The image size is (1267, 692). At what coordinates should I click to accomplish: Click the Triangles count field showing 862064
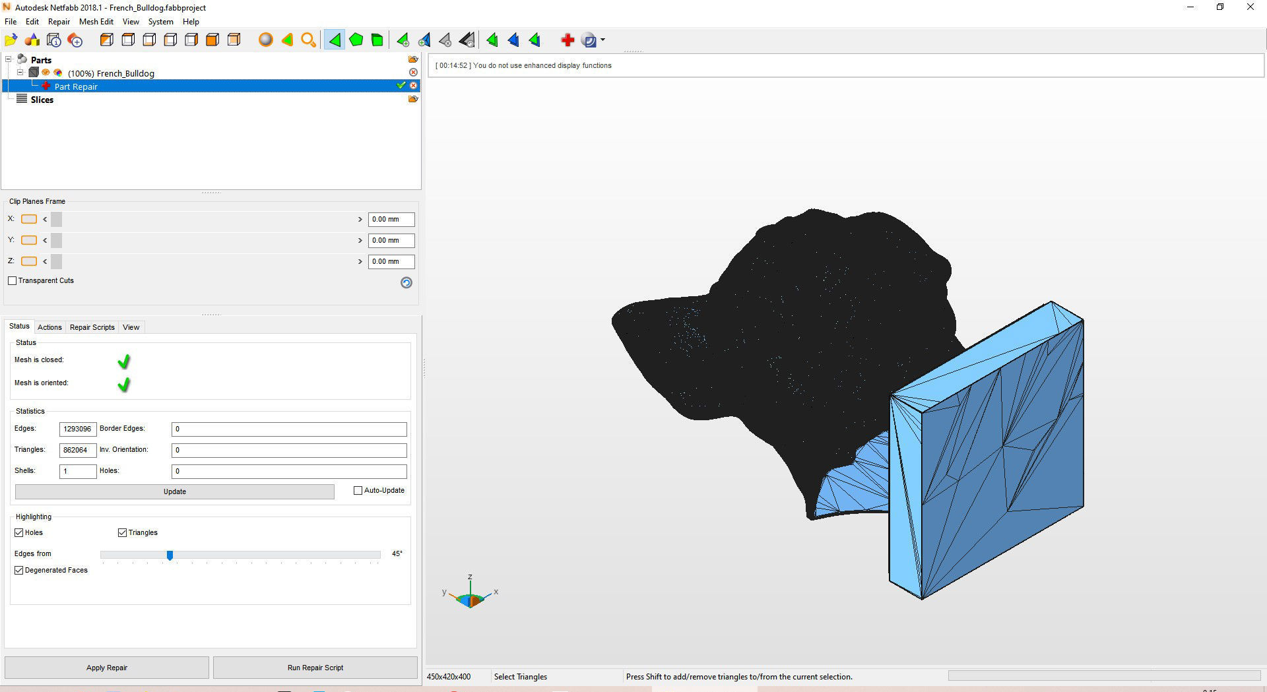point(78,450)
